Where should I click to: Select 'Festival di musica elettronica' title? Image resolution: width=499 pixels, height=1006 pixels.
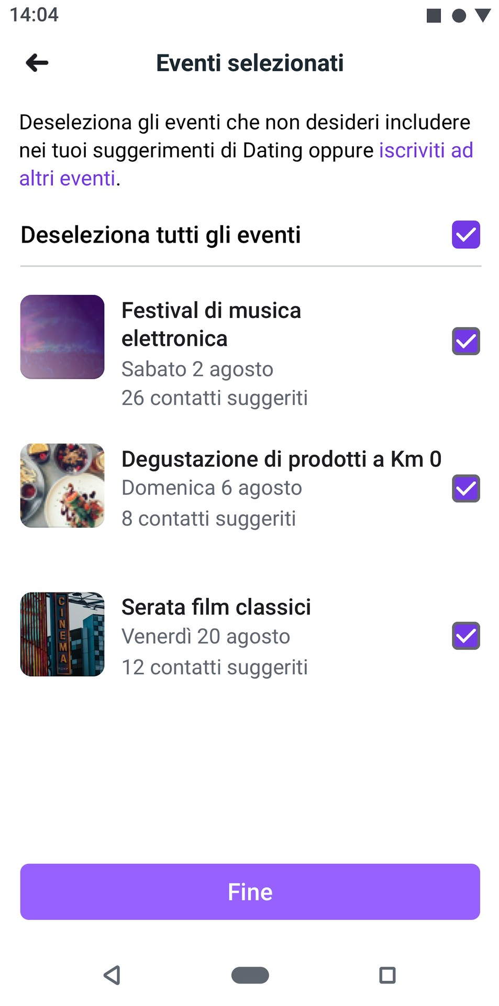coord(211,324)
